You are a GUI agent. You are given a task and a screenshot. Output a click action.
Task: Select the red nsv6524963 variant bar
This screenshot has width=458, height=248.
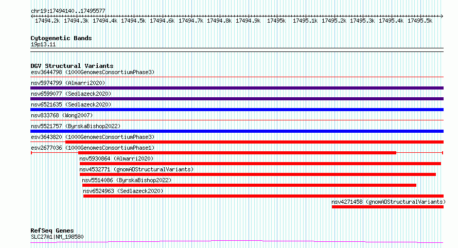pyautogui.click(x=263, y=196)
